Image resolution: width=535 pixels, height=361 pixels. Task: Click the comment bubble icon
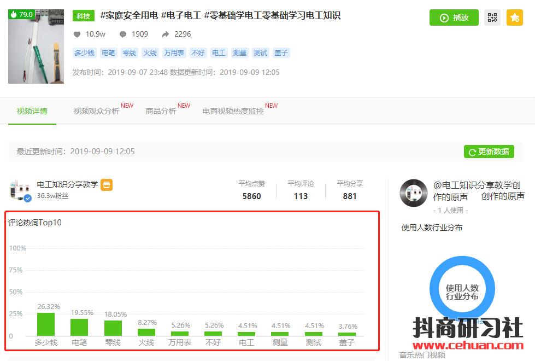pyautogui.click(x=123, y=34)
